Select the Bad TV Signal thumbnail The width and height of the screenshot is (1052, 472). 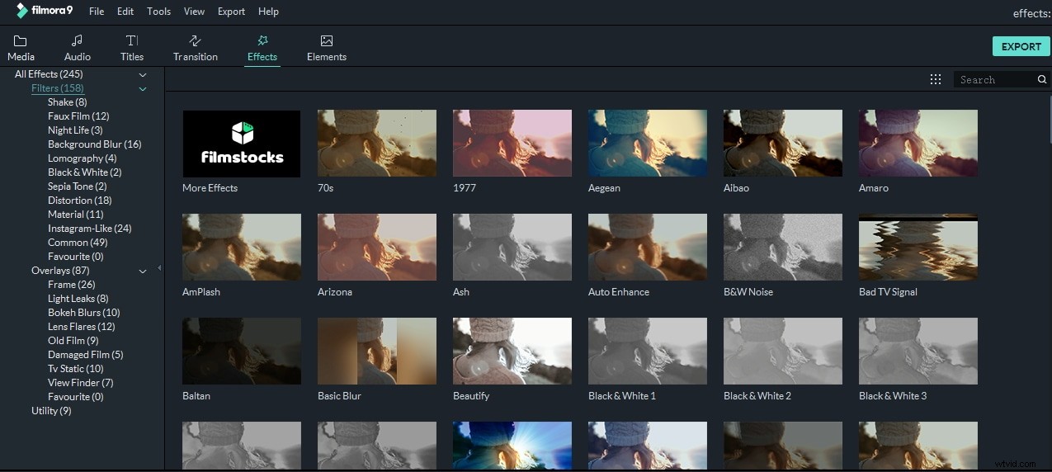[918, 248]
